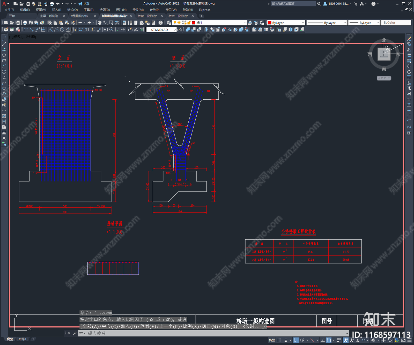This screenshot has width=414, height=345.
Task: Toggle Ortho mode in status bar
Action: tap(296, 340)
